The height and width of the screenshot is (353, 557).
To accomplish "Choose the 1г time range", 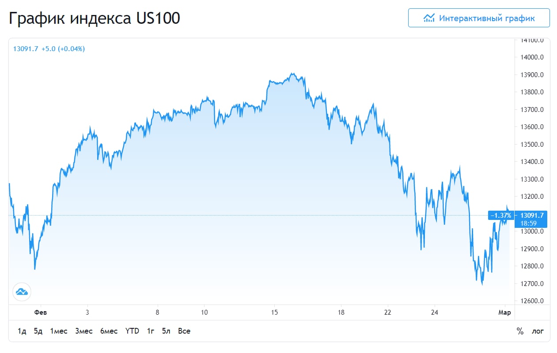I will 151,331.
